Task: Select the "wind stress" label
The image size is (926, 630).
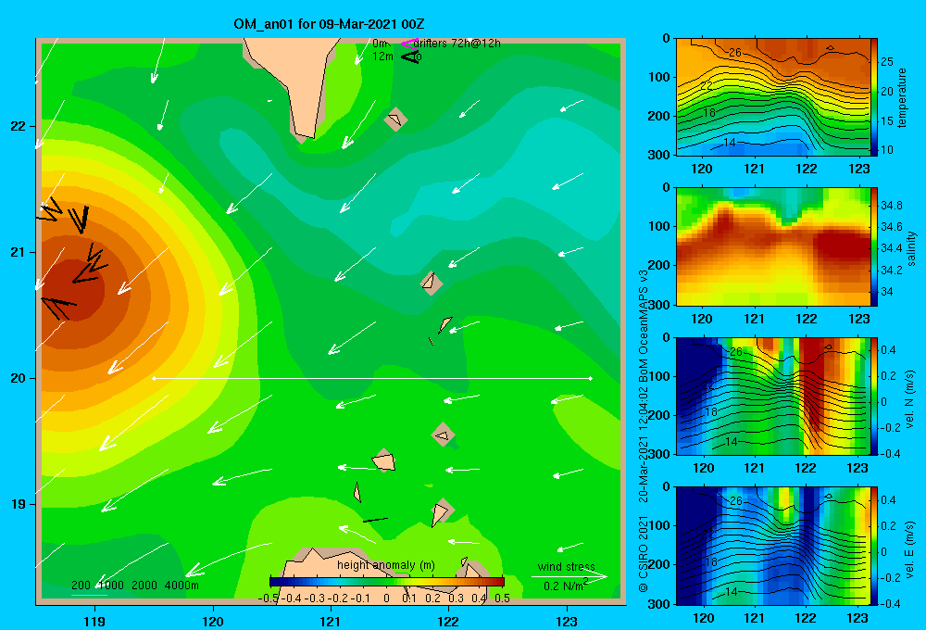Action: point(567,566)
